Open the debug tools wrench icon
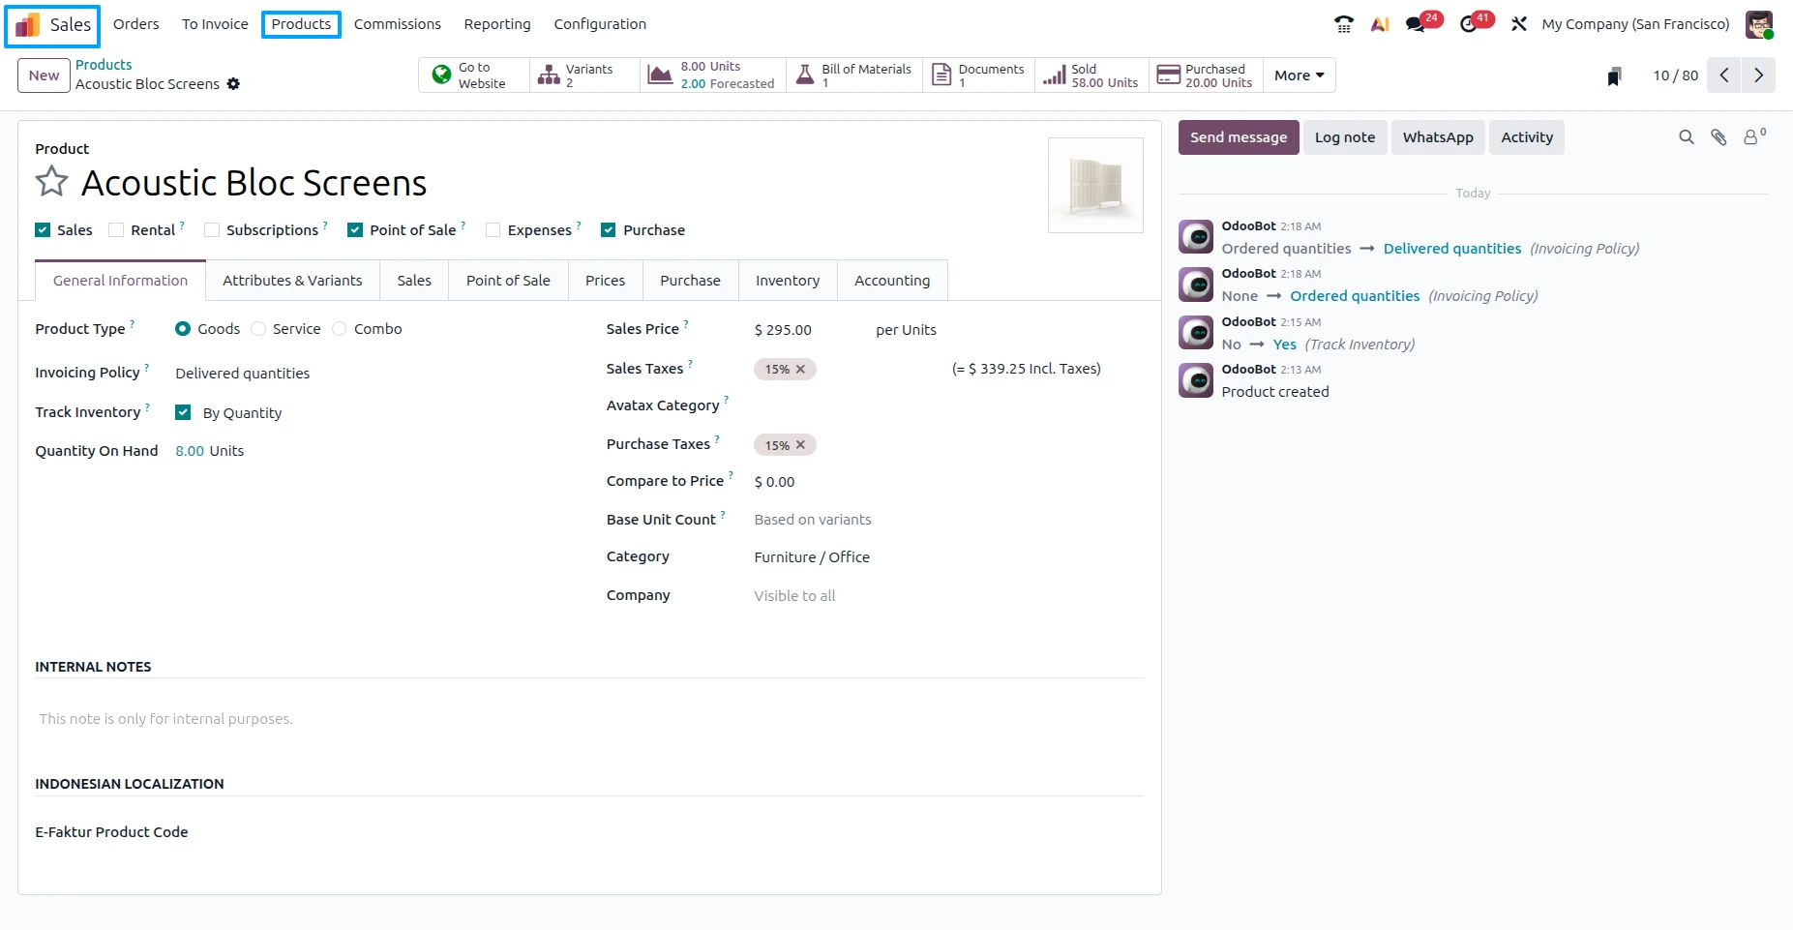Screen dimensions: 1793x930 click(1519, 24)
